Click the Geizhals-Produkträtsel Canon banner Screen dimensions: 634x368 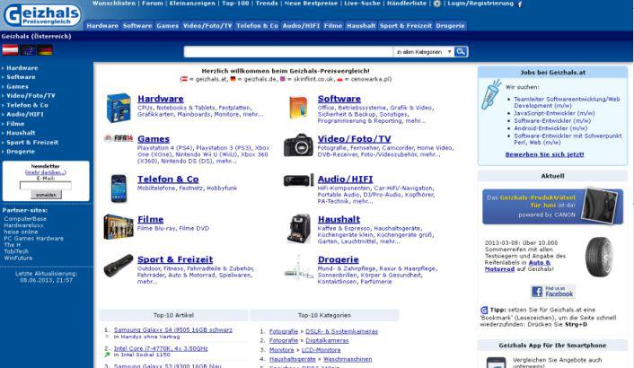pos(552,206)
